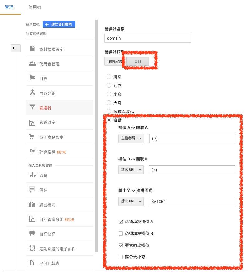Open 備註 menu item

tap(60, 190)
